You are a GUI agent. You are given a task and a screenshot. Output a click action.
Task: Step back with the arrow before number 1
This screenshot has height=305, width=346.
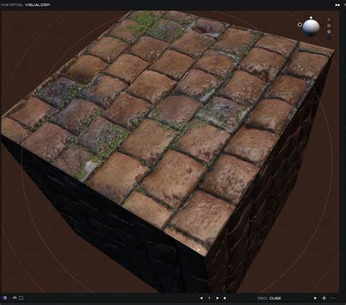201,298
